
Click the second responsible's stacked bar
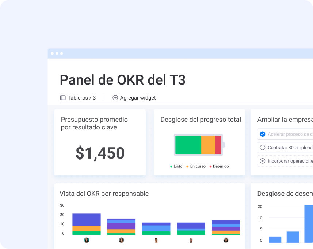[x=121, y=227]
